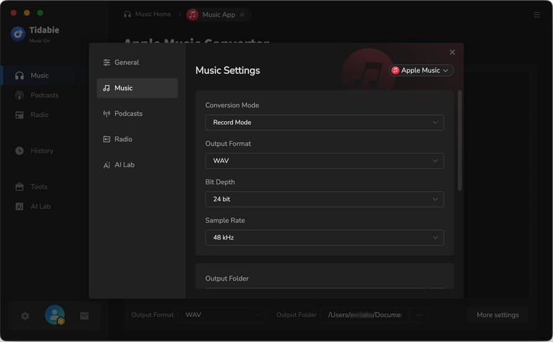Open Tools in main sidebar
This screenshot has height=342, width=553.
tap(44, 187)
